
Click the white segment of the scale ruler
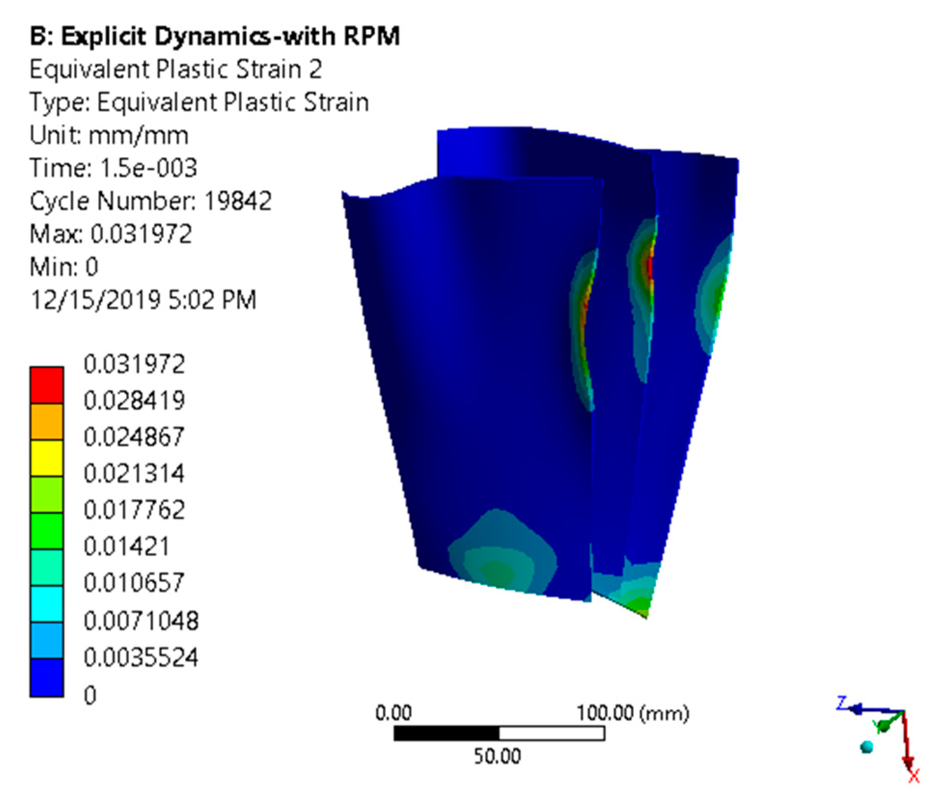coord(551,734)
